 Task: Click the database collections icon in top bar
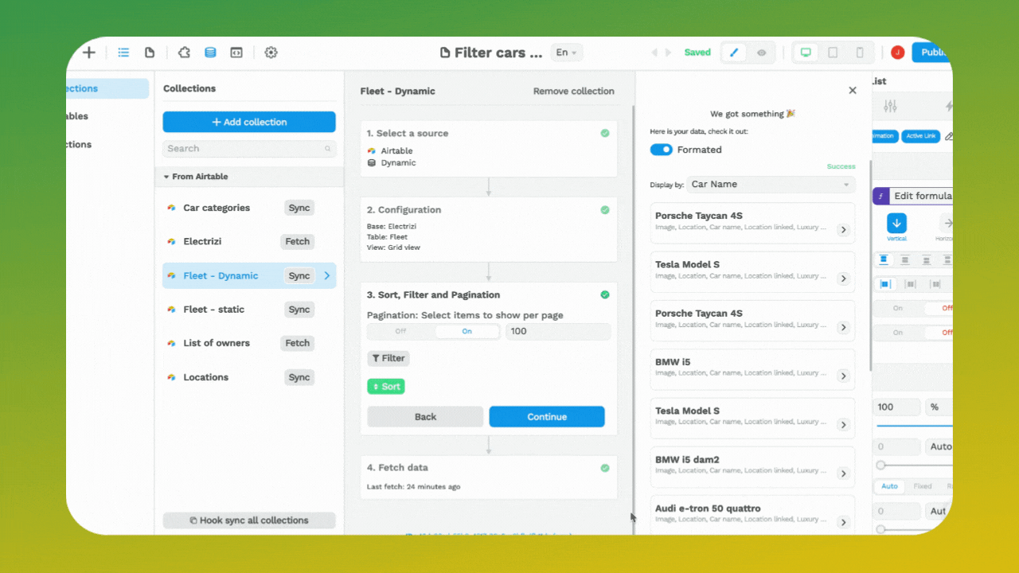coord(210,53)
